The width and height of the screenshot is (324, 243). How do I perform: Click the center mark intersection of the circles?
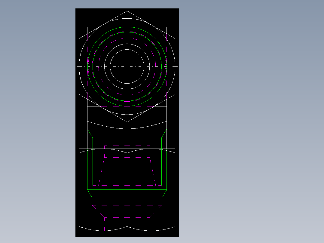click(127, 66)
